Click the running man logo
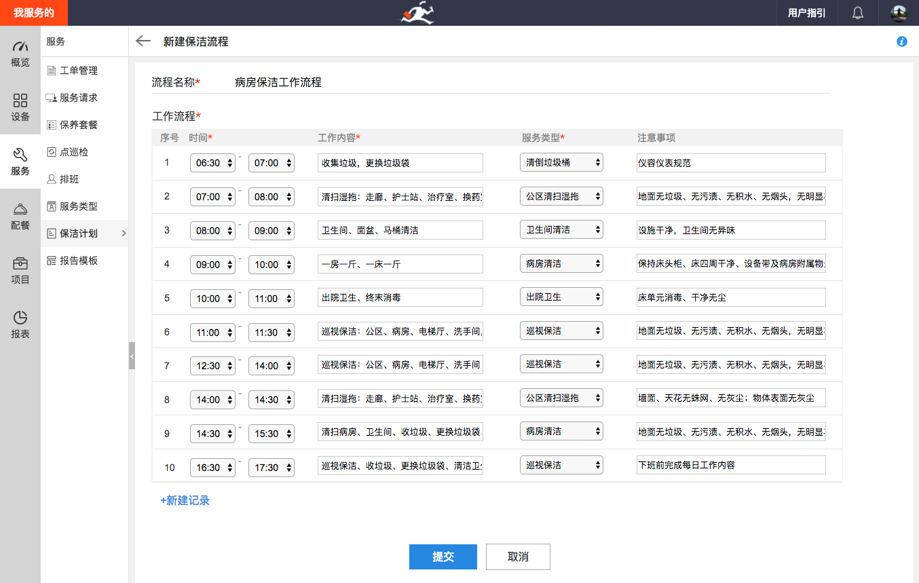Screen dimensions: 919x583 point(417,13)
